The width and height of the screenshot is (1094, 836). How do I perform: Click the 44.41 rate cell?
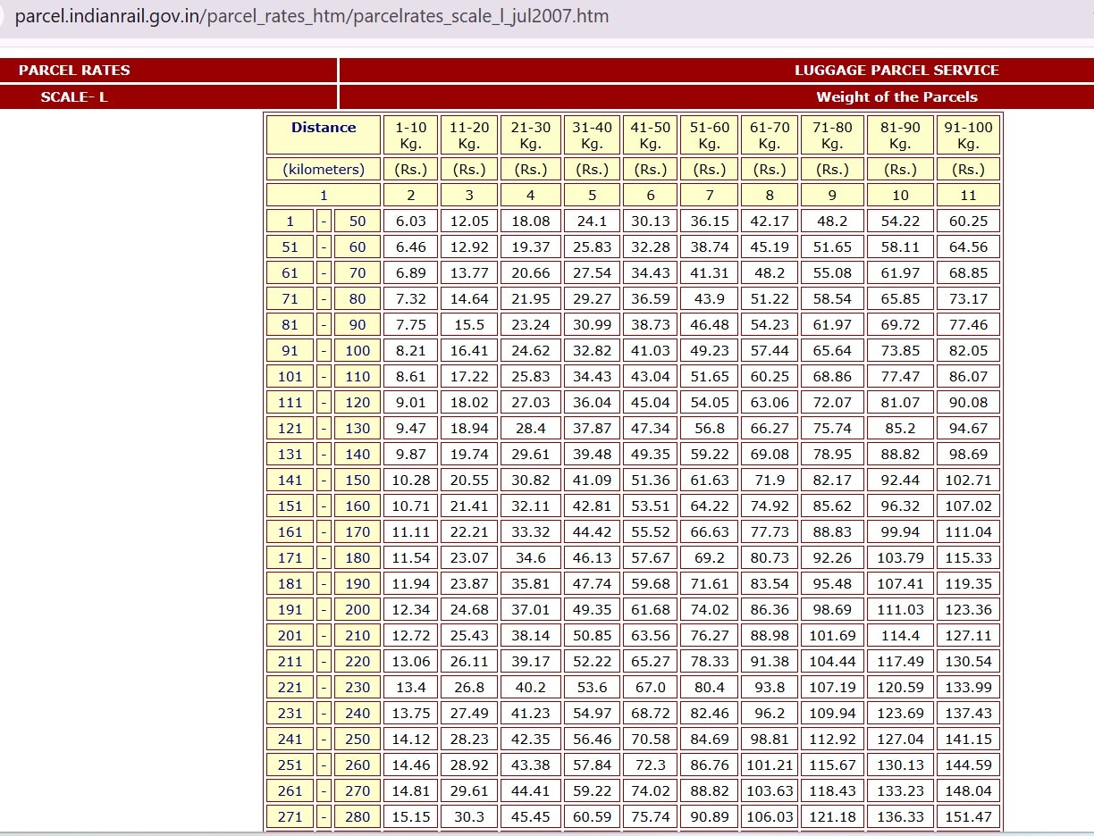(531, 790)
